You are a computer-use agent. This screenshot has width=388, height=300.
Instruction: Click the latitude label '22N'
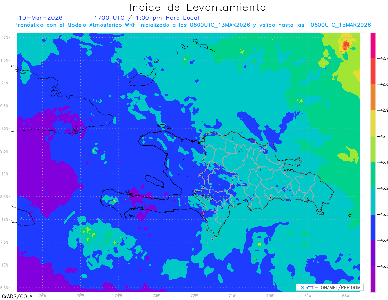5,38
